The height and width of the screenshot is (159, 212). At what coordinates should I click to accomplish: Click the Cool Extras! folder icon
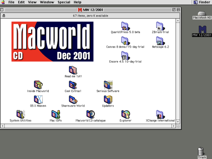(73, 85)
